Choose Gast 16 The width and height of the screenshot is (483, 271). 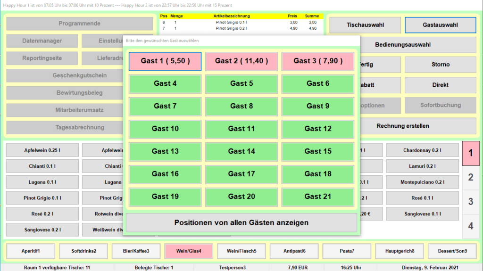[x=165, y=174]
